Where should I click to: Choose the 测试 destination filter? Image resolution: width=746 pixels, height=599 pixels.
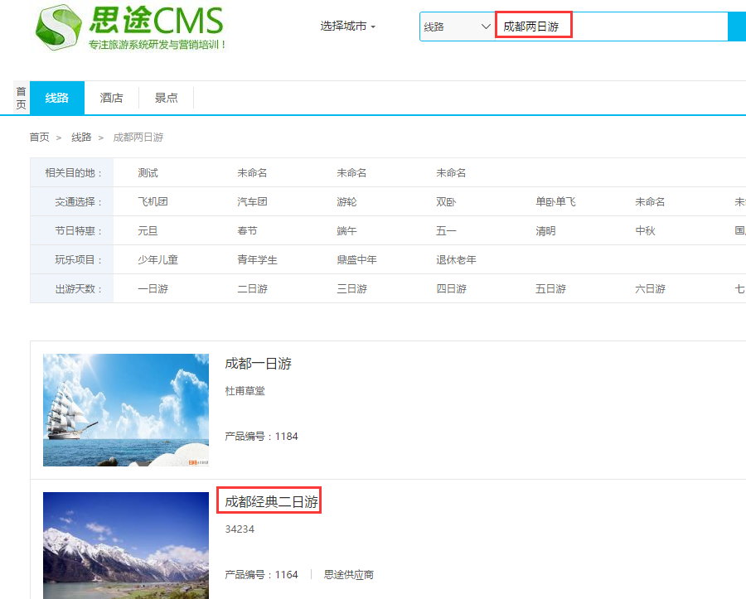pyautogui.click(x=148, y=173)
